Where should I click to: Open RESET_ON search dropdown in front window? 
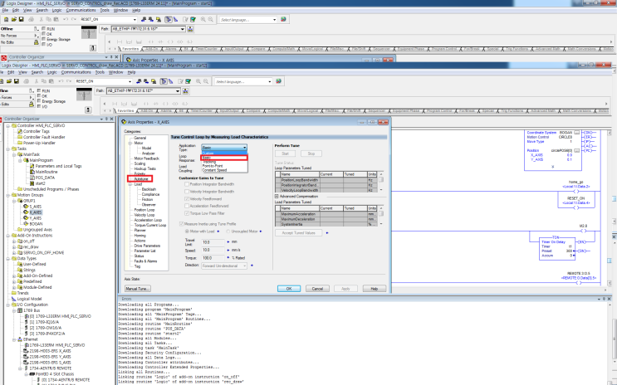point(130,81)
